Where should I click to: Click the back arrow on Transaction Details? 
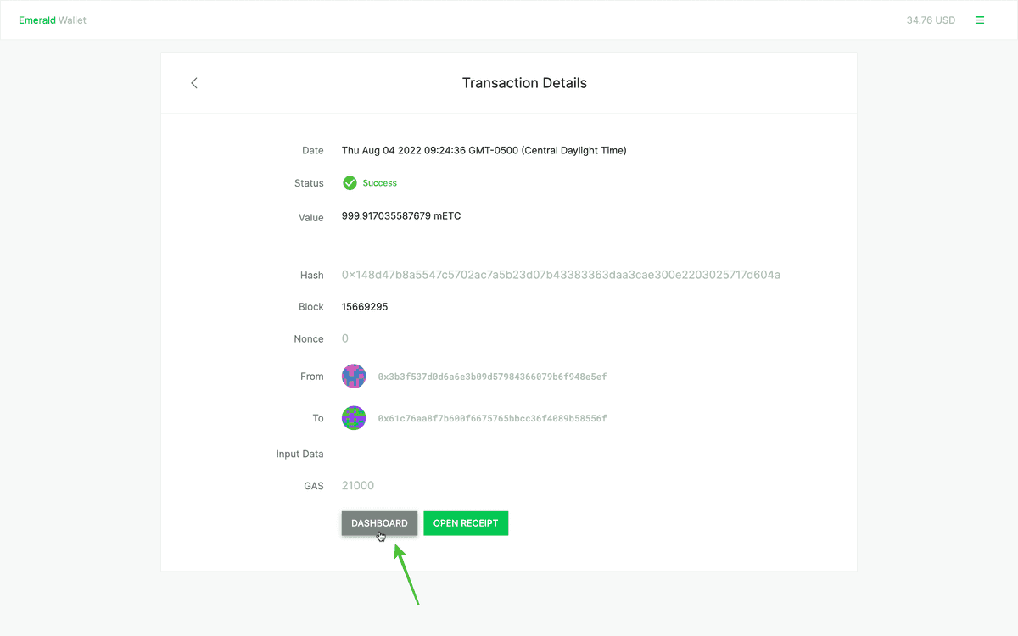(x=193, y=82)
